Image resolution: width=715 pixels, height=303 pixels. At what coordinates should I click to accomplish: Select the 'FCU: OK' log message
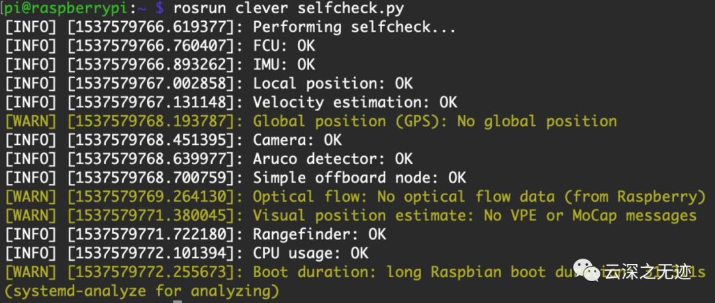[x=284, y=46]
